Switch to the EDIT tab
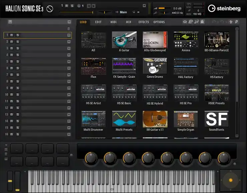This screenshot has width=247, height=193. tap(98, 22)
